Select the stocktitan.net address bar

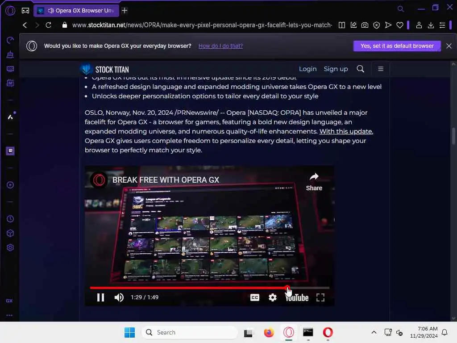pos(202,25)
